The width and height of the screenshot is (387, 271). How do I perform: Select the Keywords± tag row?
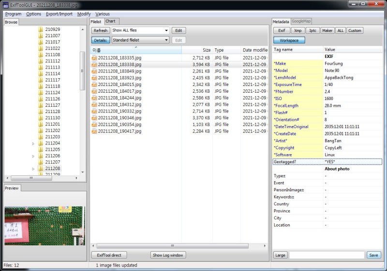[327, 197]
